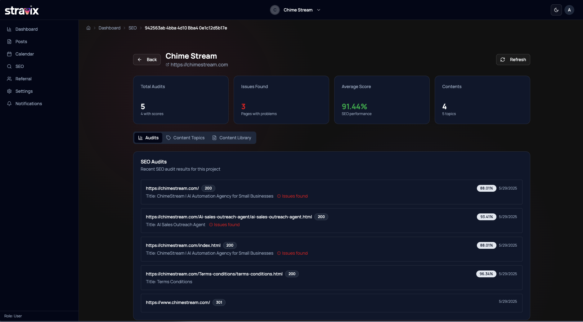
Task: Click the Settings gear icon
Action: point(9,91)
